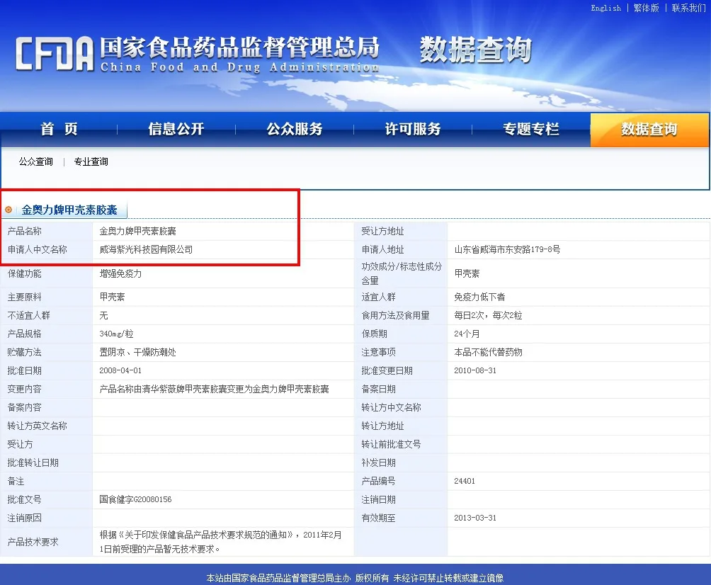711x585 pixels.
Task: Click shelf life value 24个月
Action: [x=467, y=334]
